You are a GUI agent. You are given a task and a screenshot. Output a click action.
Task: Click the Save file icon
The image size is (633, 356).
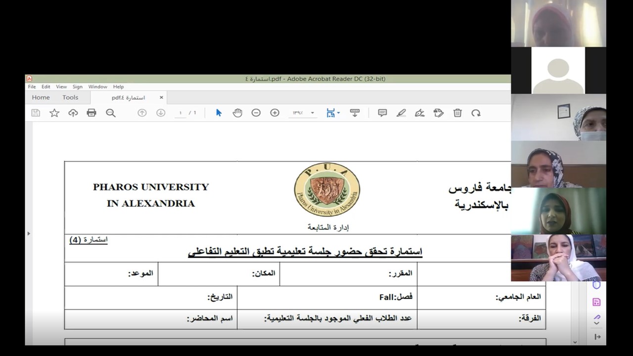(x=36, y=113)
